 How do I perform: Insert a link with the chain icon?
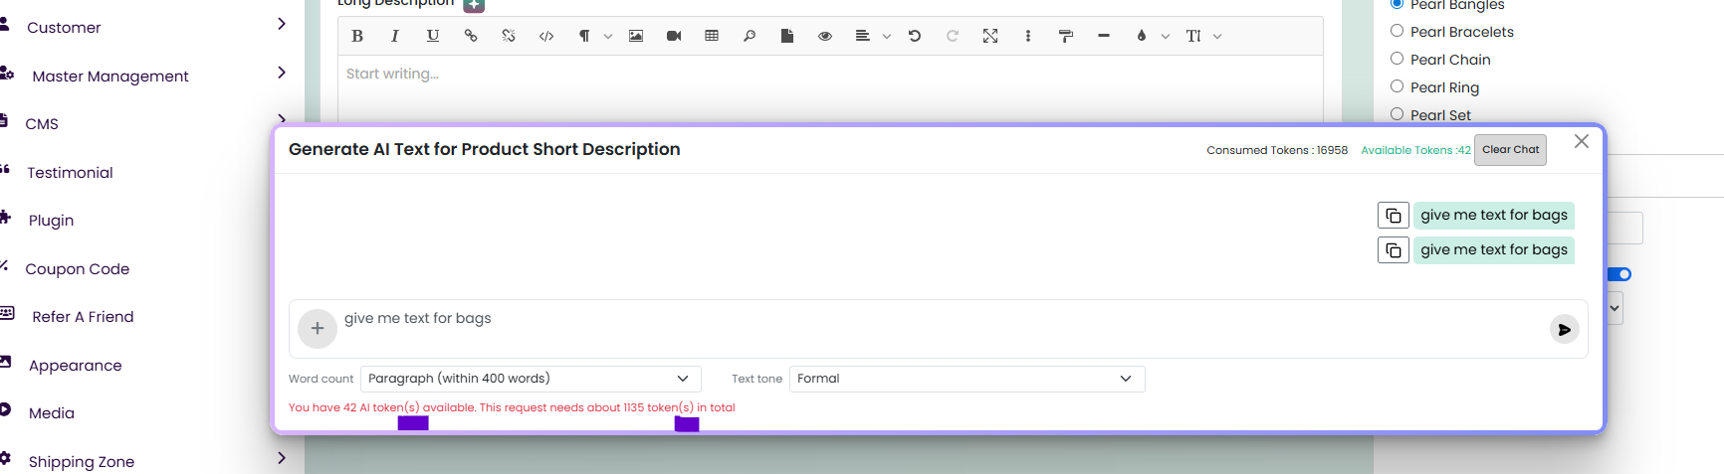point(471,36)
